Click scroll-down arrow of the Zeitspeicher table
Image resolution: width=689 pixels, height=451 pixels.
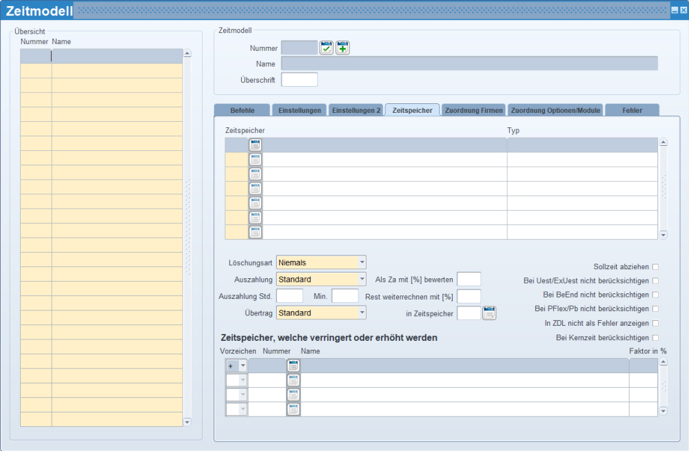point(664,235)
